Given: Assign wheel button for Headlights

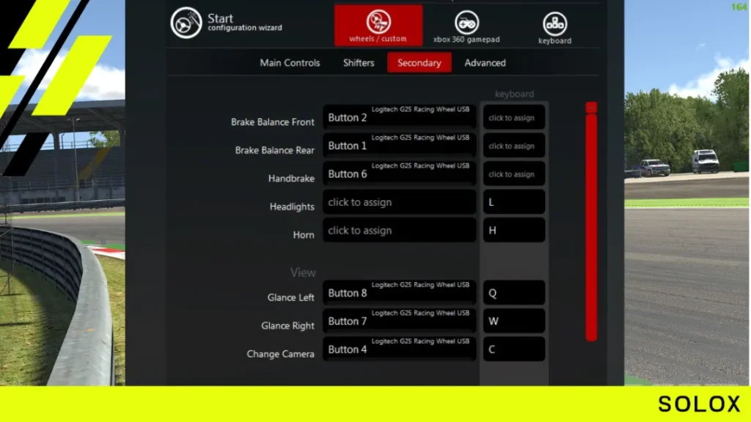Looking at the screenshot, I should pyautogui.click(x=400, y=202).
